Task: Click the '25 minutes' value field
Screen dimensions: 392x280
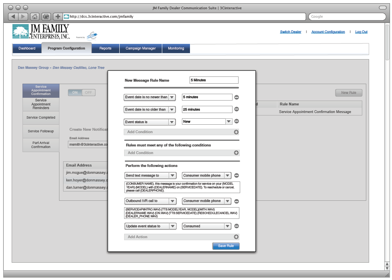Action: click(x=207, y=109)
